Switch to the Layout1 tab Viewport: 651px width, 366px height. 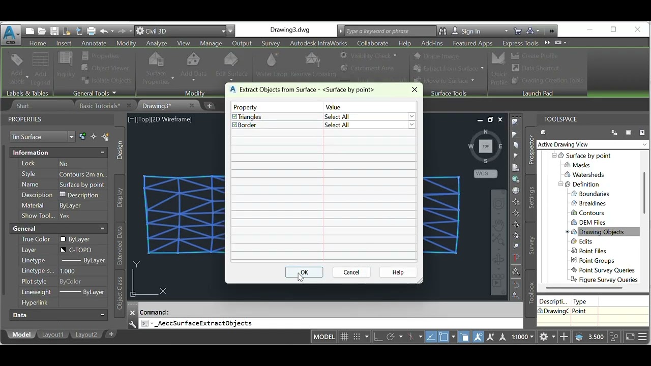(52, 334)
